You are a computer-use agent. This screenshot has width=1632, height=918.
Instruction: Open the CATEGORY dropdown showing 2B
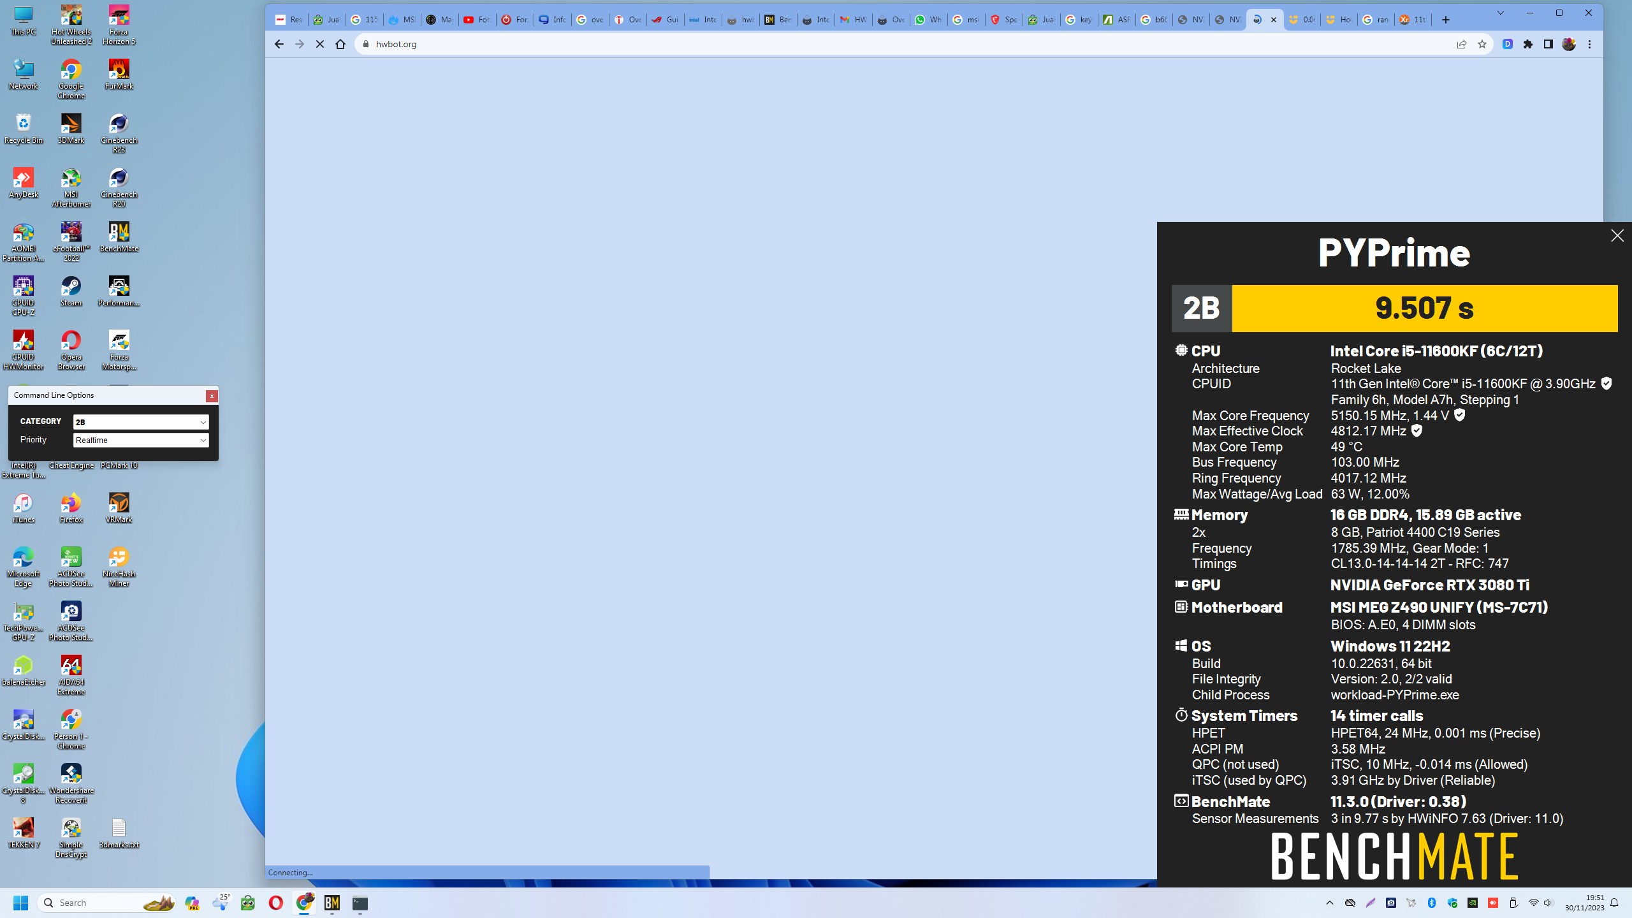(x=141, y=422)
